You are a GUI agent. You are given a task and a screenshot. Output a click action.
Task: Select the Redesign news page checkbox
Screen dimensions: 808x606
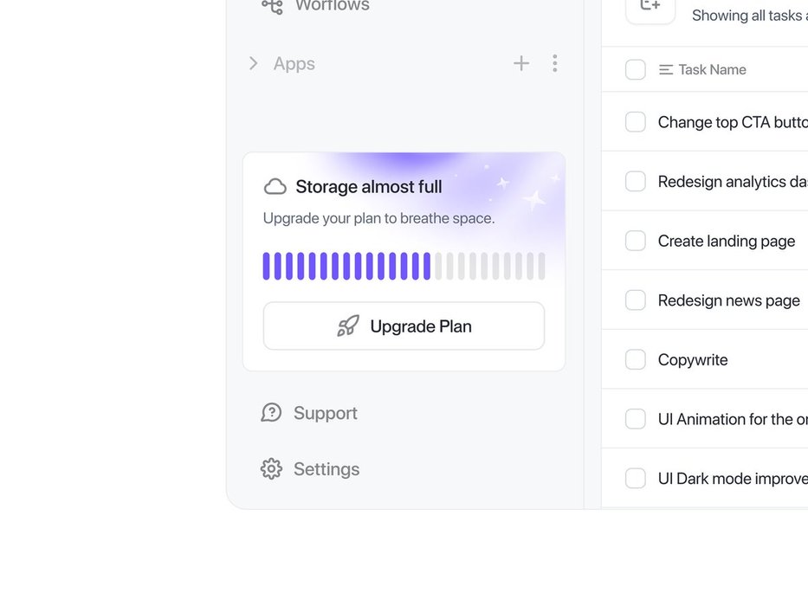tap(636, 300)
